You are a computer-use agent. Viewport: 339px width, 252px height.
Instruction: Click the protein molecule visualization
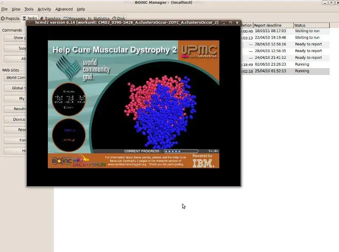click(161, 112)
